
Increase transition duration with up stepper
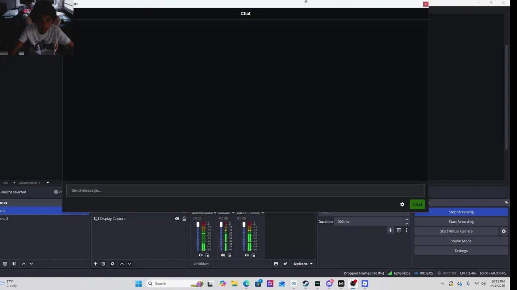pos(407,220)
